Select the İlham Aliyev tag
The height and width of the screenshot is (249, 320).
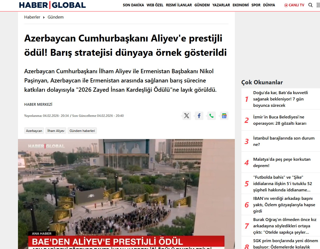56,131
